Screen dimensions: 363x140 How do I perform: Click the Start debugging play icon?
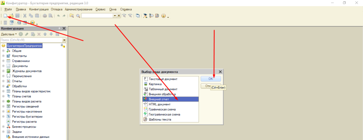[32, 23]
